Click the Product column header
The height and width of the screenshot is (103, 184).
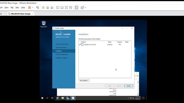83,42
